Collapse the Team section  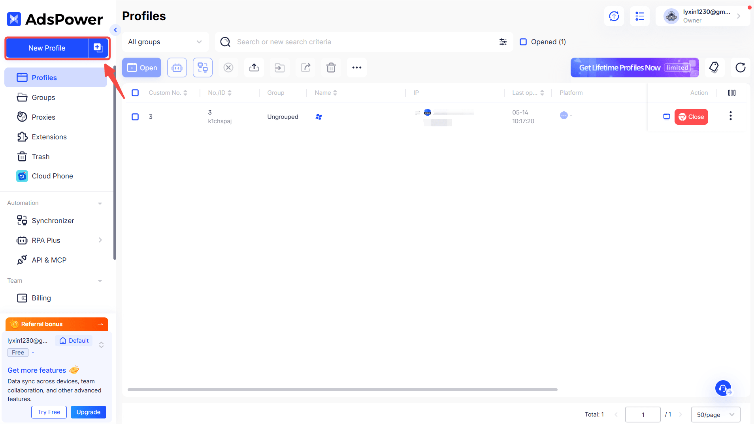pos(100,281)
